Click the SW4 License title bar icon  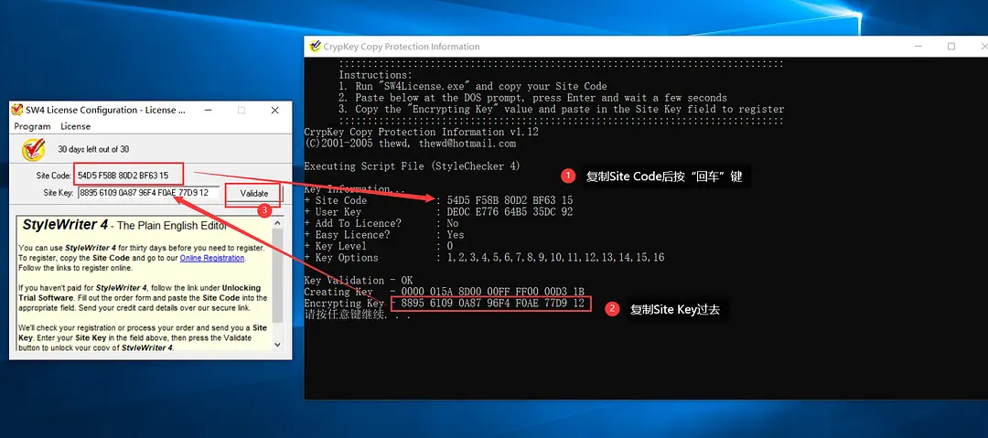tap(16, 110)
